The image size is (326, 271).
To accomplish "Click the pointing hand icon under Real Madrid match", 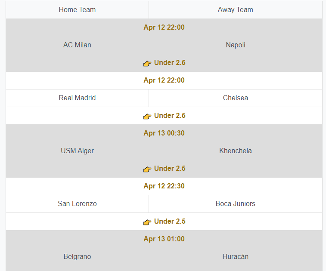I will (147, 116).
